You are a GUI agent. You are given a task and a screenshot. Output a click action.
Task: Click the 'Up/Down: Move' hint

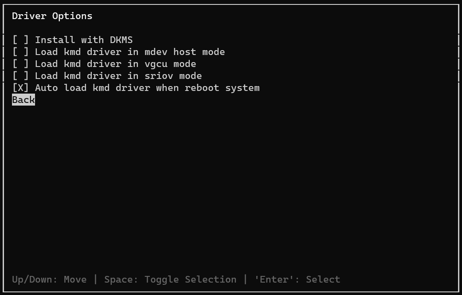(x=49, y=279)
